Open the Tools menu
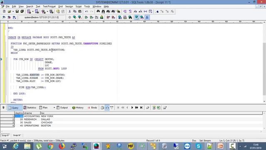Image resolution: width=266 pixels, height=150 pixels. point(87,7)
